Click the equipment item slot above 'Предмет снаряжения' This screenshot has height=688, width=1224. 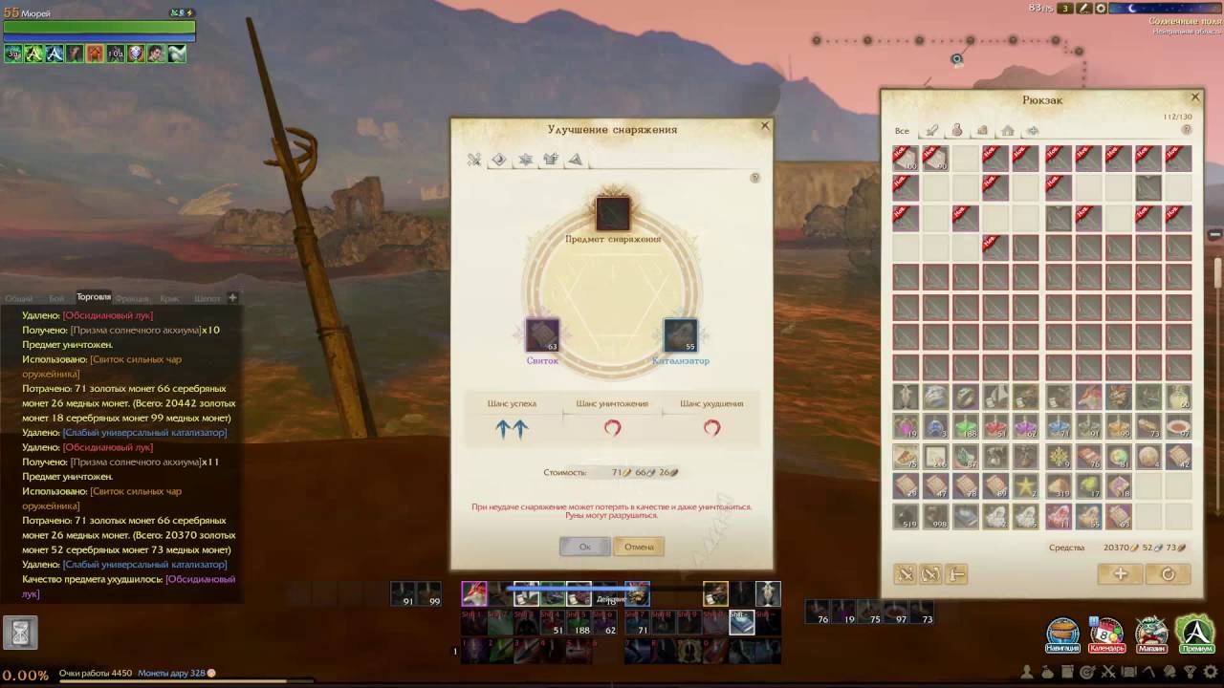(x=613, y=213)
